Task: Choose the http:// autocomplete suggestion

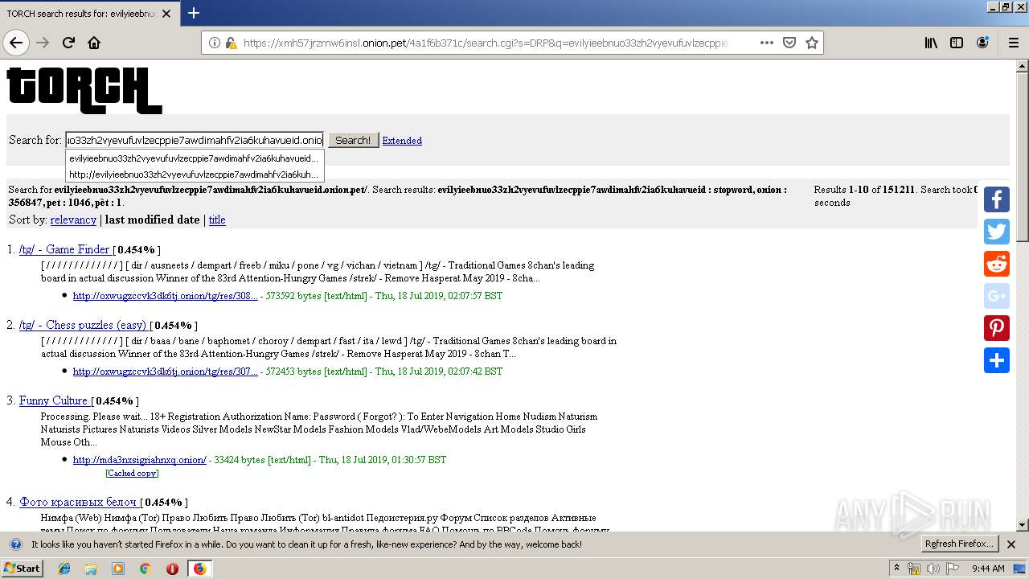Action: [195, 174]
